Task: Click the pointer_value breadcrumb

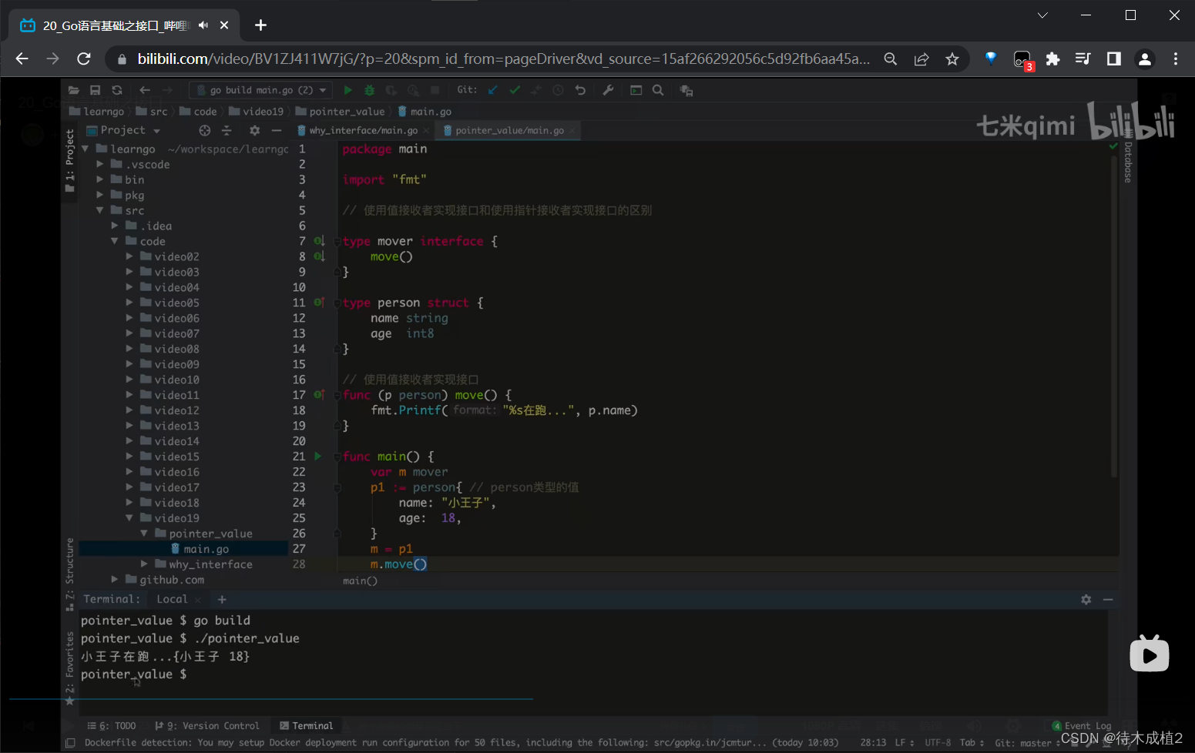Action: click(x=340, y=112)
